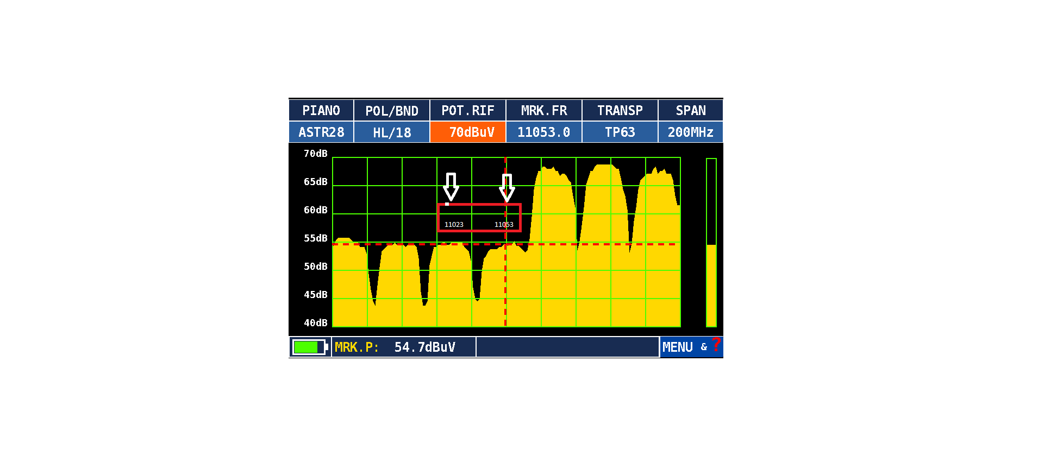The width and height of the screenshot is (1038, 469).
Task: Click the vertical level bar meter
Action: (x=711, y=243)
